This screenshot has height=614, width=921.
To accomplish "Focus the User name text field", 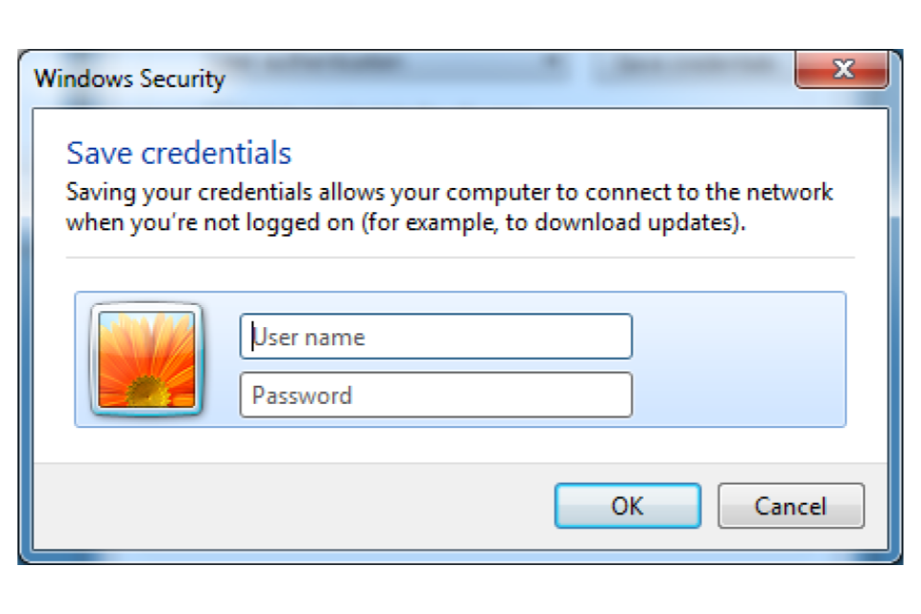I will (x=436, y=337).
